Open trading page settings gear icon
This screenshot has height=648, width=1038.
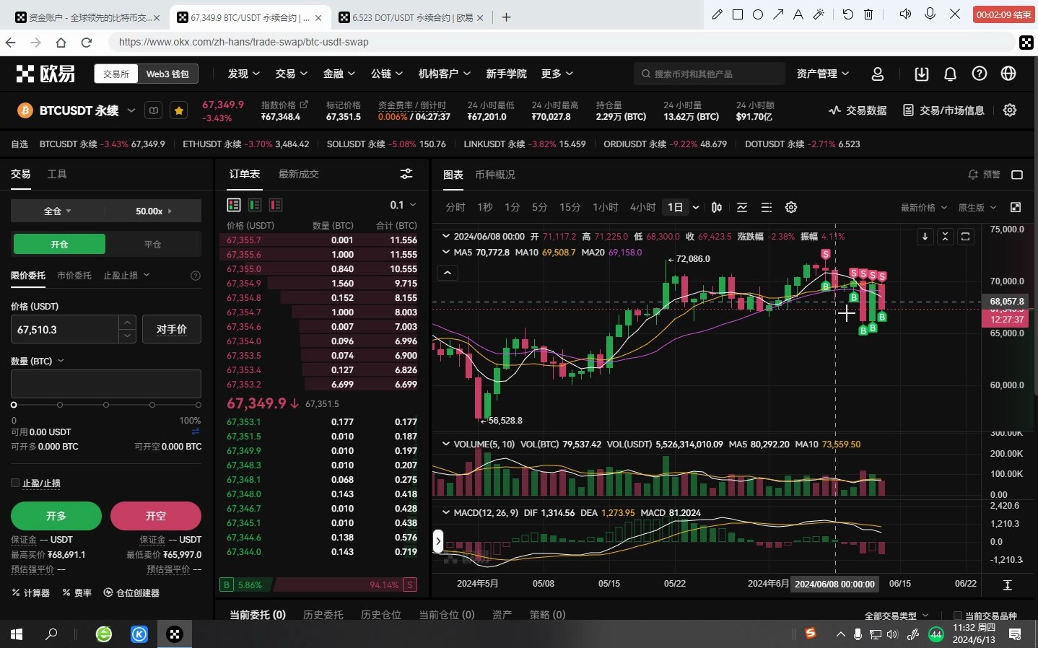point(1010,110)
